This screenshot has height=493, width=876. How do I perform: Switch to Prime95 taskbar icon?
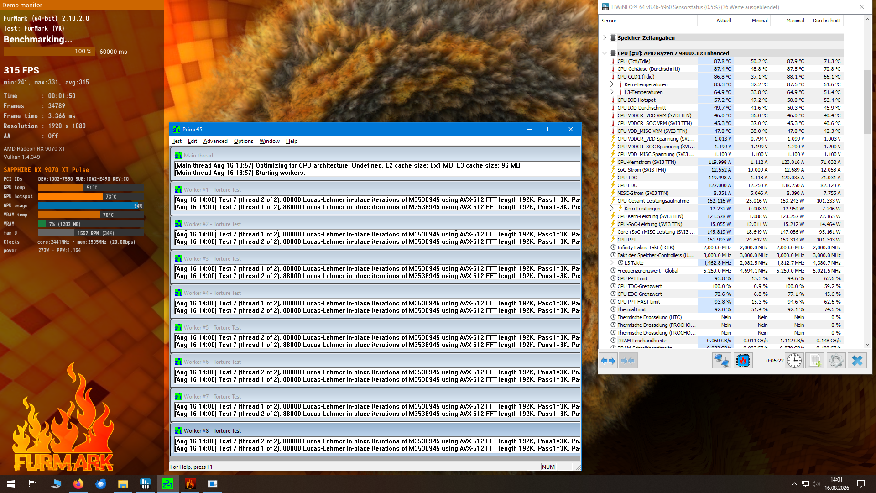click(168, 484)
